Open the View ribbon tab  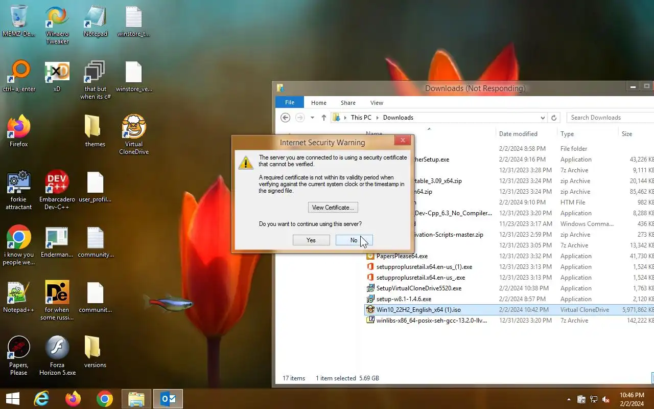[x=377, y=103]
